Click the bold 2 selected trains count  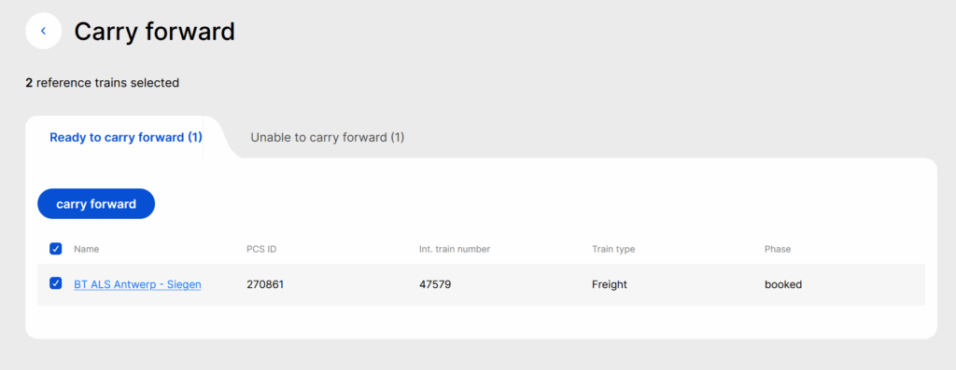[29, 83]
